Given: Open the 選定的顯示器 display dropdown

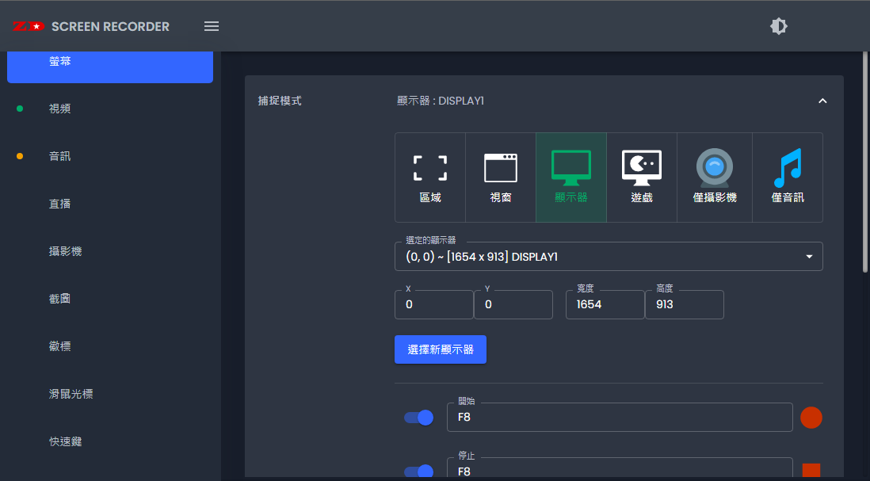Looking at the screenshot, I should click(x=609, y=257).
